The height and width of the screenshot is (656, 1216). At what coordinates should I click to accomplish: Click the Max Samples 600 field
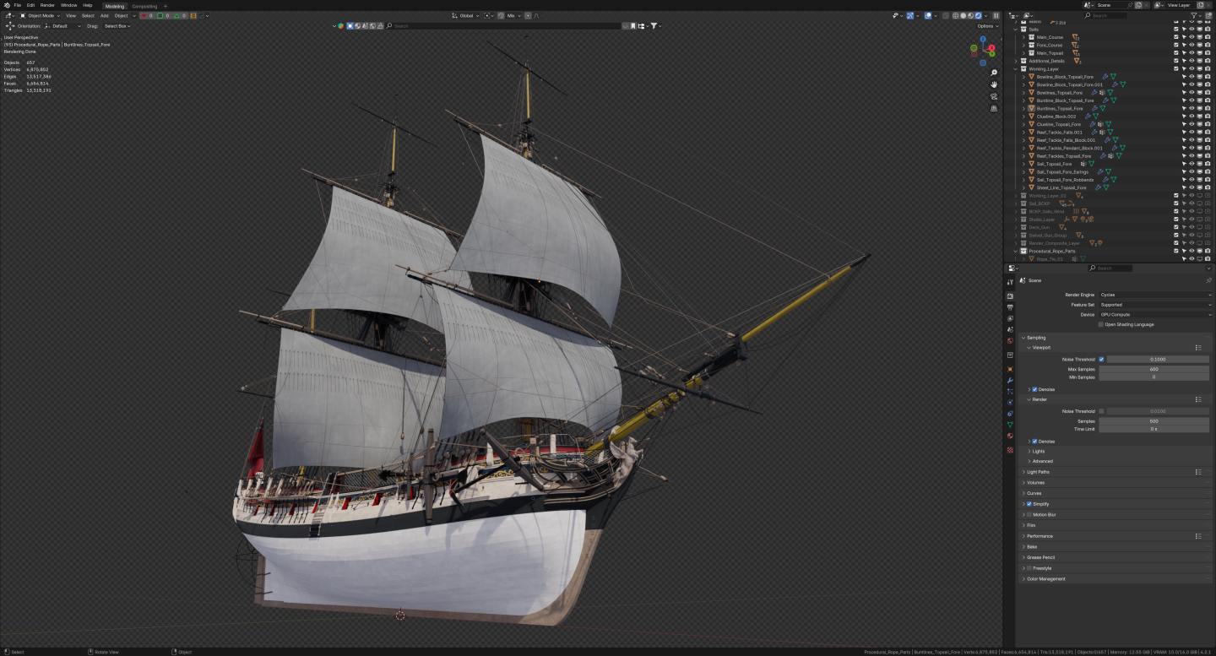1154,369
